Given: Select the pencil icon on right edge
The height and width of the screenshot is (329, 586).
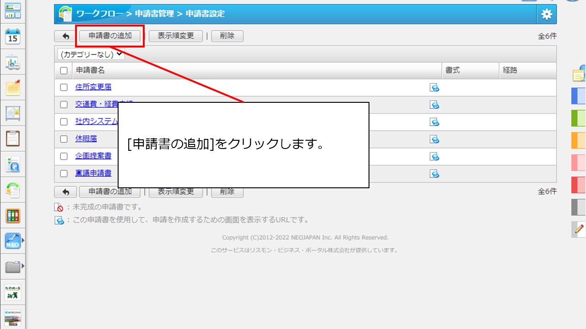Looking at the screenshot, I should [x=579, y=229].
